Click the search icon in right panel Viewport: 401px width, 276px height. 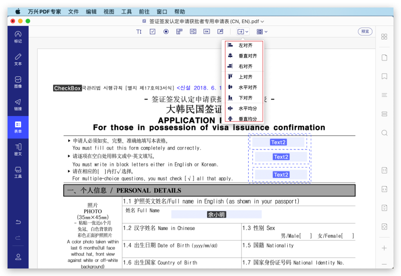point(384,133)
